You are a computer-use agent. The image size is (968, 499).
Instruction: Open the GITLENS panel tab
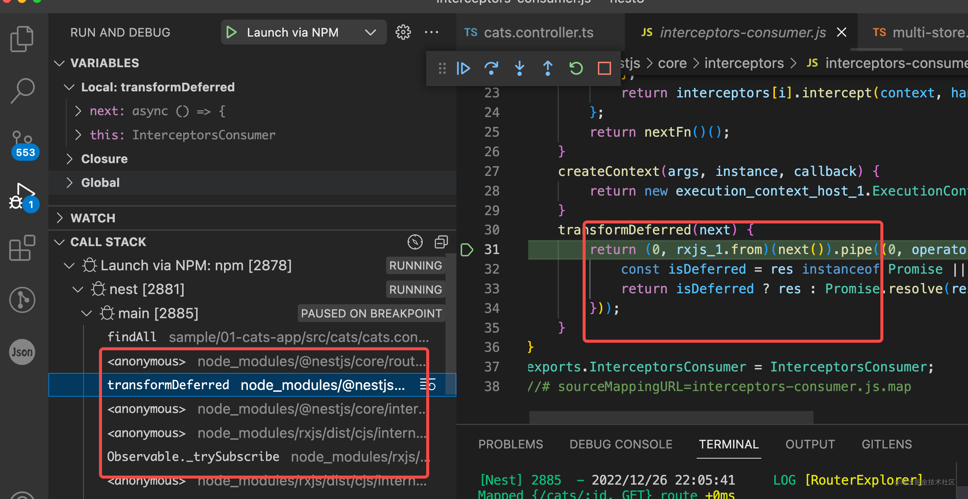pyautogui.click(x=886, y=444)
